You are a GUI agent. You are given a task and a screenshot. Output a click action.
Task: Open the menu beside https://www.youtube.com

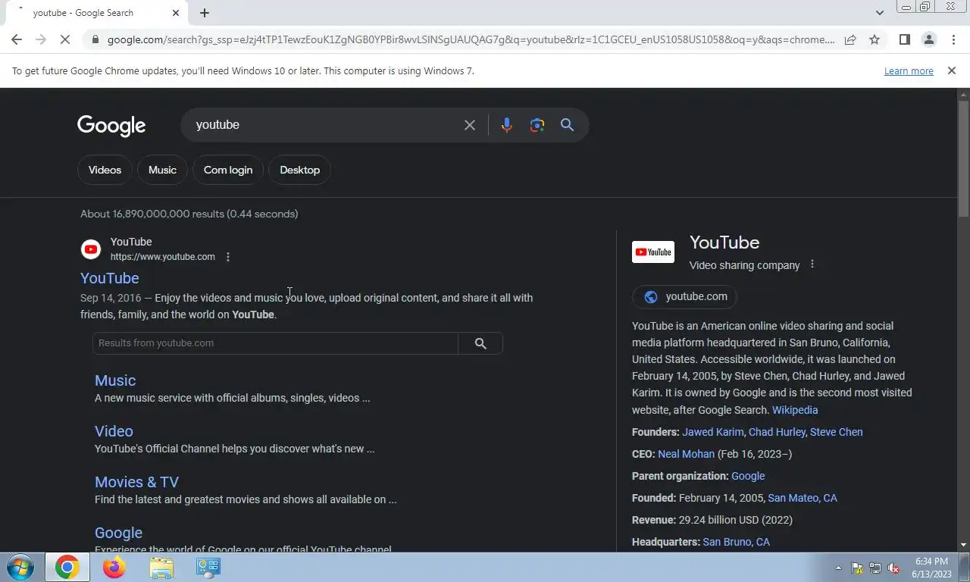[228, 257]
